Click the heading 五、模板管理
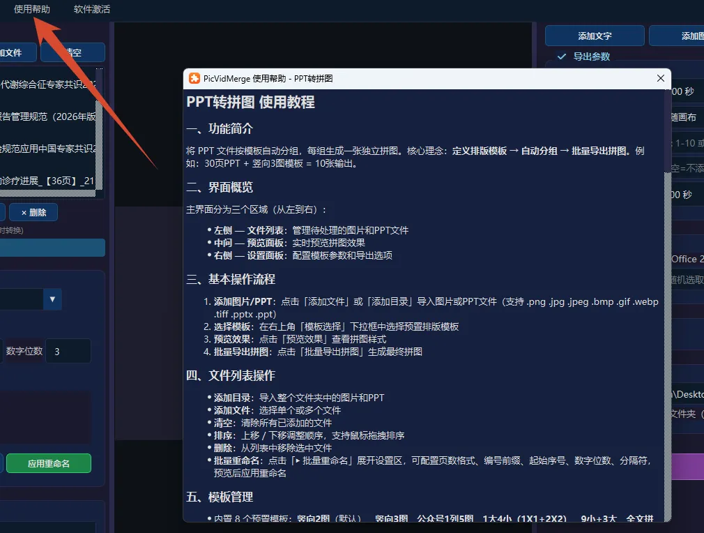This screenshot has width=704, height=533. click(x=220, y=497)
